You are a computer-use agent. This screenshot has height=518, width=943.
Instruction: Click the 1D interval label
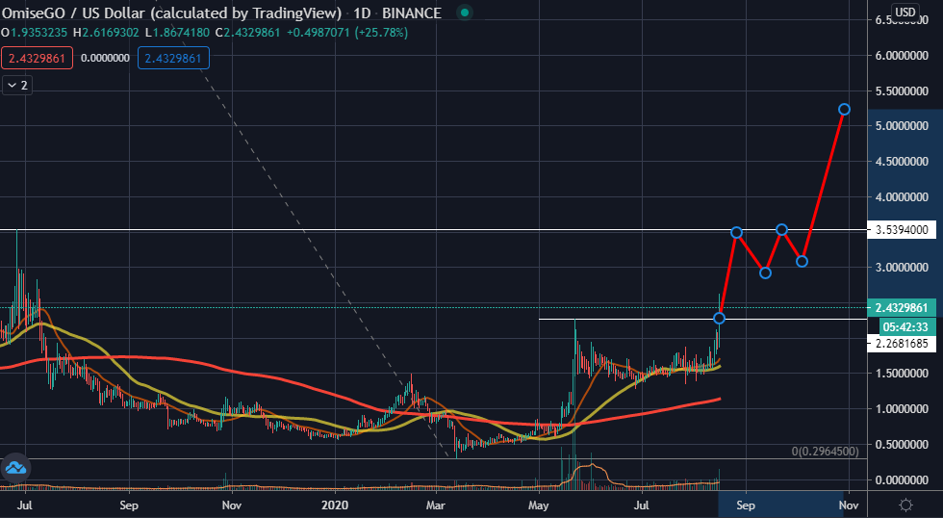point(362,13)
